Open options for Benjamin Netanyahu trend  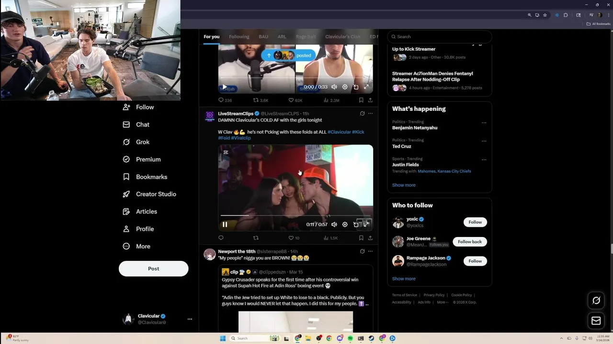point(484,123)
